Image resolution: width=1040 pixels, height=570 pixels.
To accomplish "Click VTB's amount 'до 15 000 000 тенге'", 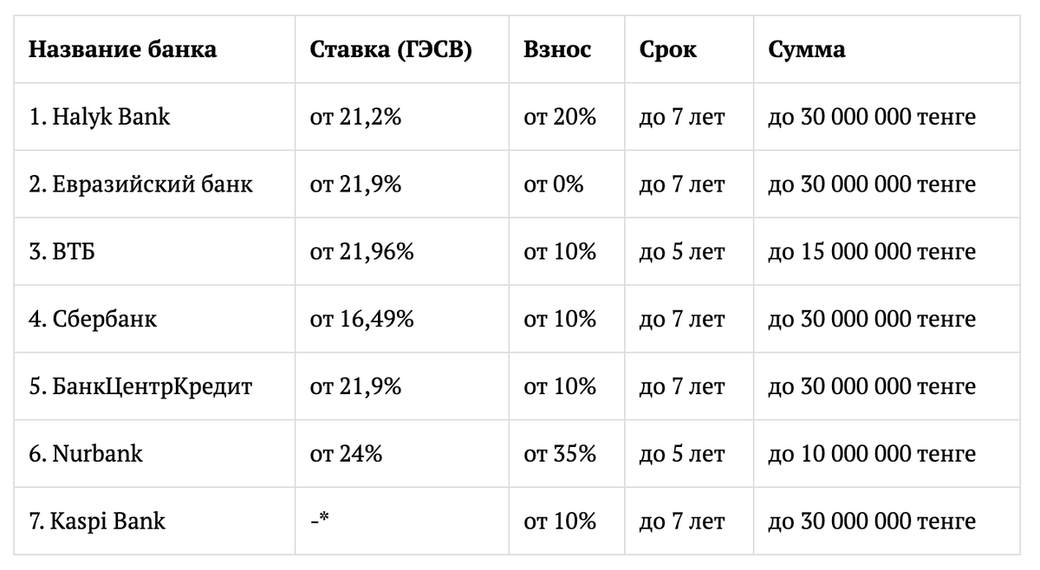I will (x=871, y=252).
